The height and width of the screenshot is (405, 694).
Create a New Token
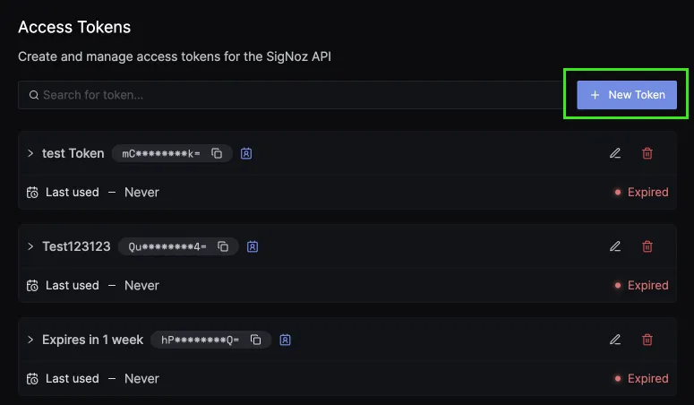pyautogui.click(x=627, y=95)
